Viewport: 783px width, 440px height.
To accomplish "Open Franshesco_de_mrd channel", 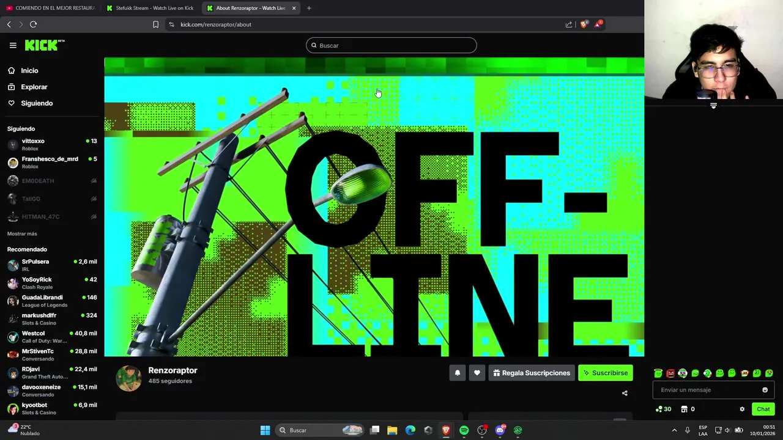I will tap(52, 163).
